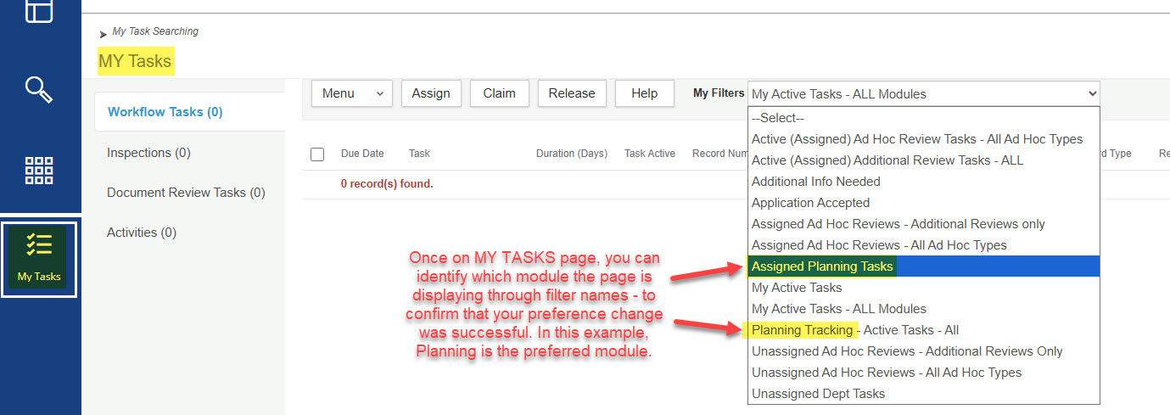Go to the Activities tab
This screenshot has height=415, width=1170.
click(x=142, y=233)
